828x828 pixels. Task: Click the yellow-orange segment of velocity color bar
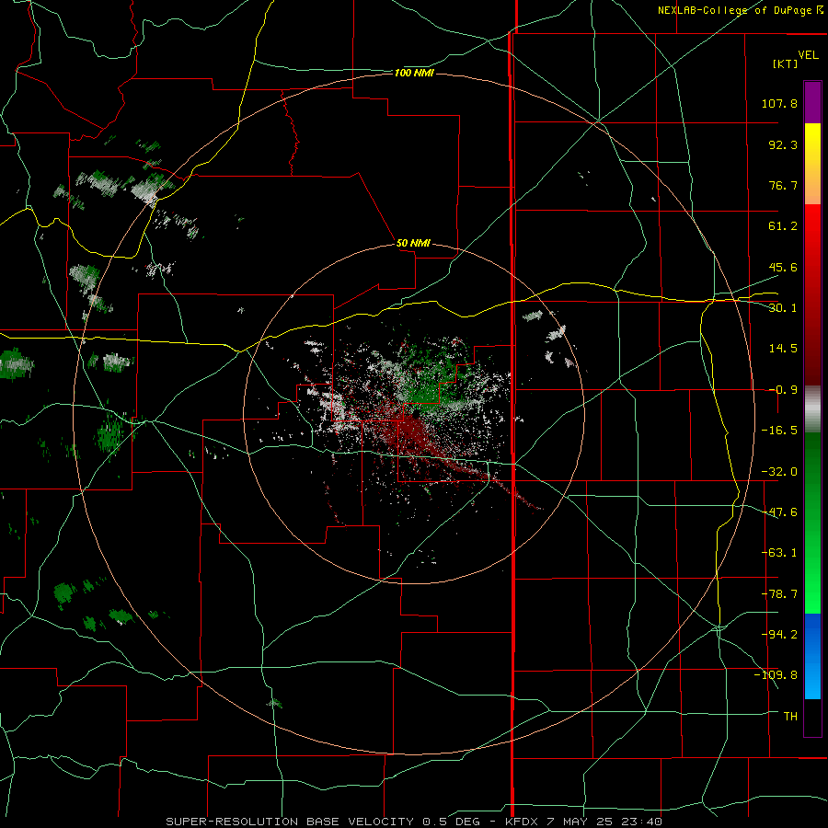pyautogui.click(x=812, y=164)
